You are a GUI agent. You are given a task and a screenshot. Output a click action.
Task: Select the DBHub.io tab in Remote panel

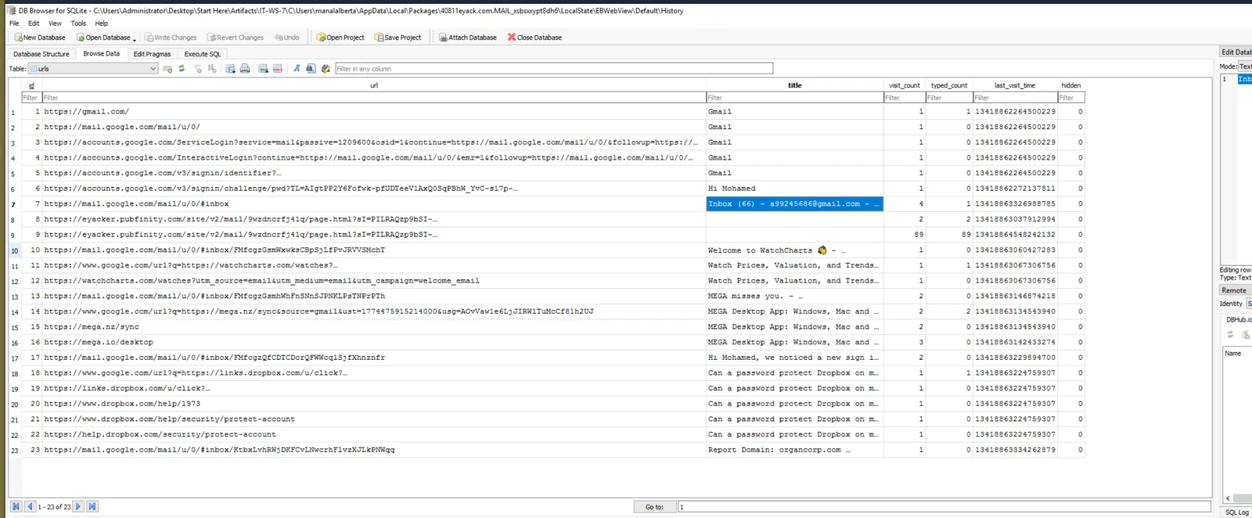pyautogui.click(x=1239, y=319)
